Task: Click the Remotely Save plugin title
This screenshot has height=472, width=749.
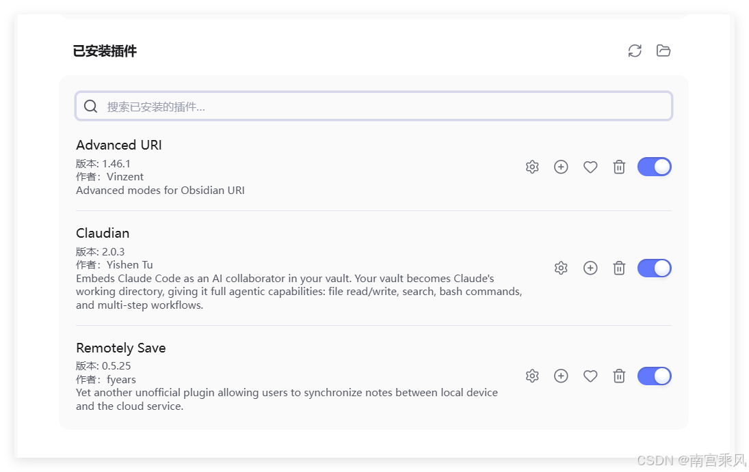Action: (121, 348)
